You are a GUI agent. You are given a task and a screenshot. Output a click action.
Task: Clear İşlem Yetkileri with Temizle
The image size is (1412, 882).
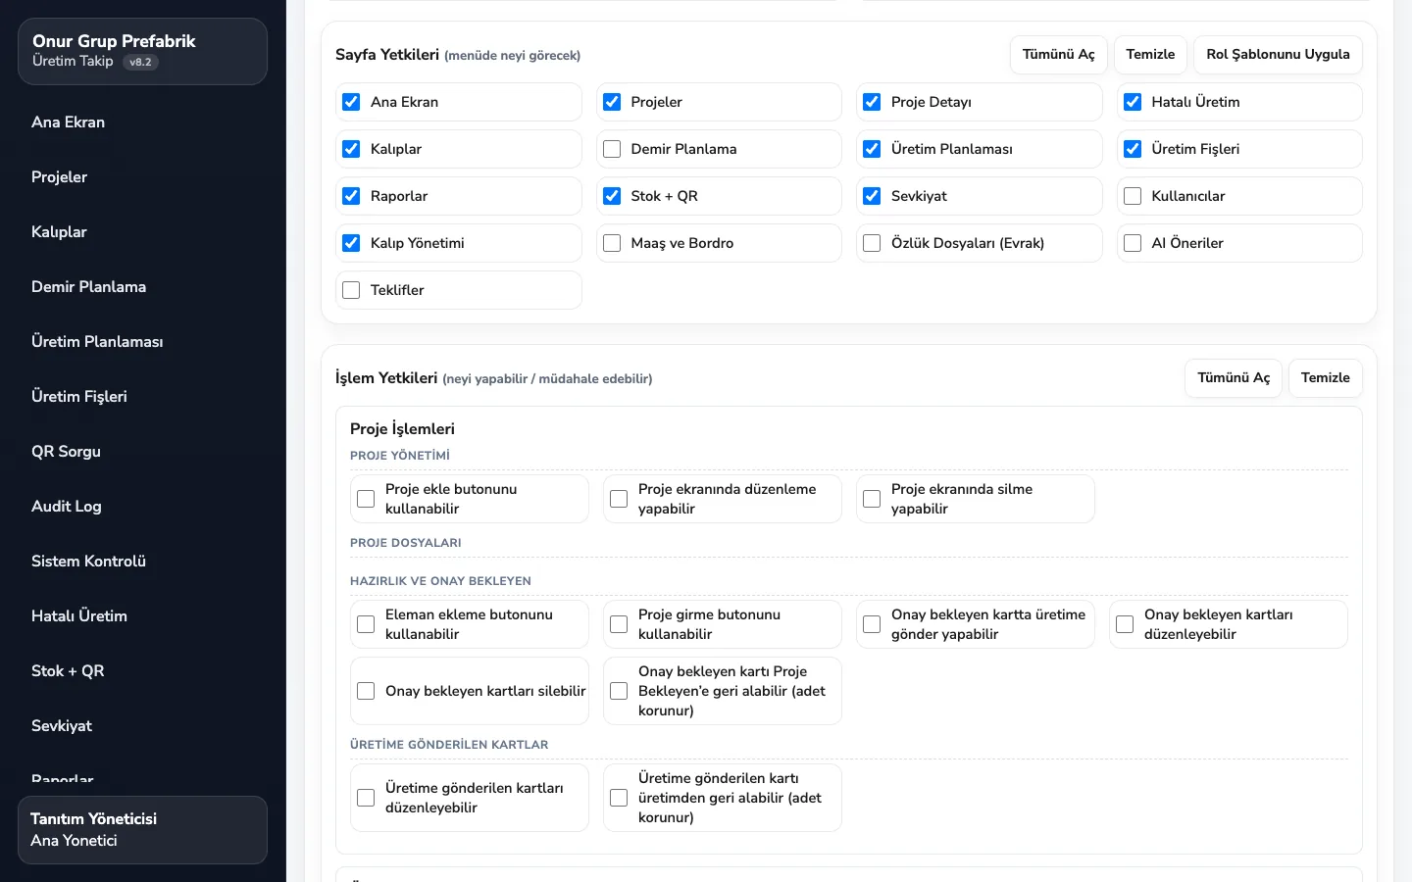(x=1326, y=378)
